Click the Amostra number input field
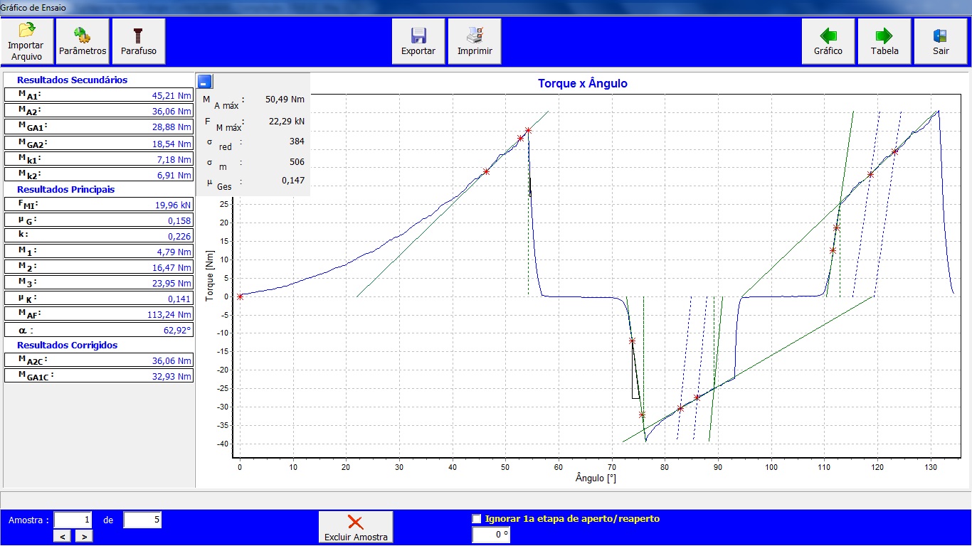 tap(73, 520)
